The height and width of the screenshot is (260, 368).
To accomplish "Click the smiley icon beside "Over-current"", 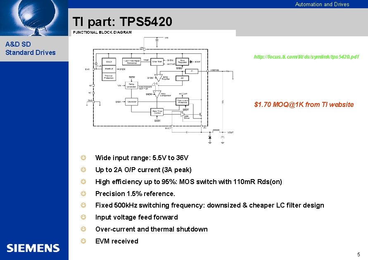I will pyautogui.click(x=83, y=229).
